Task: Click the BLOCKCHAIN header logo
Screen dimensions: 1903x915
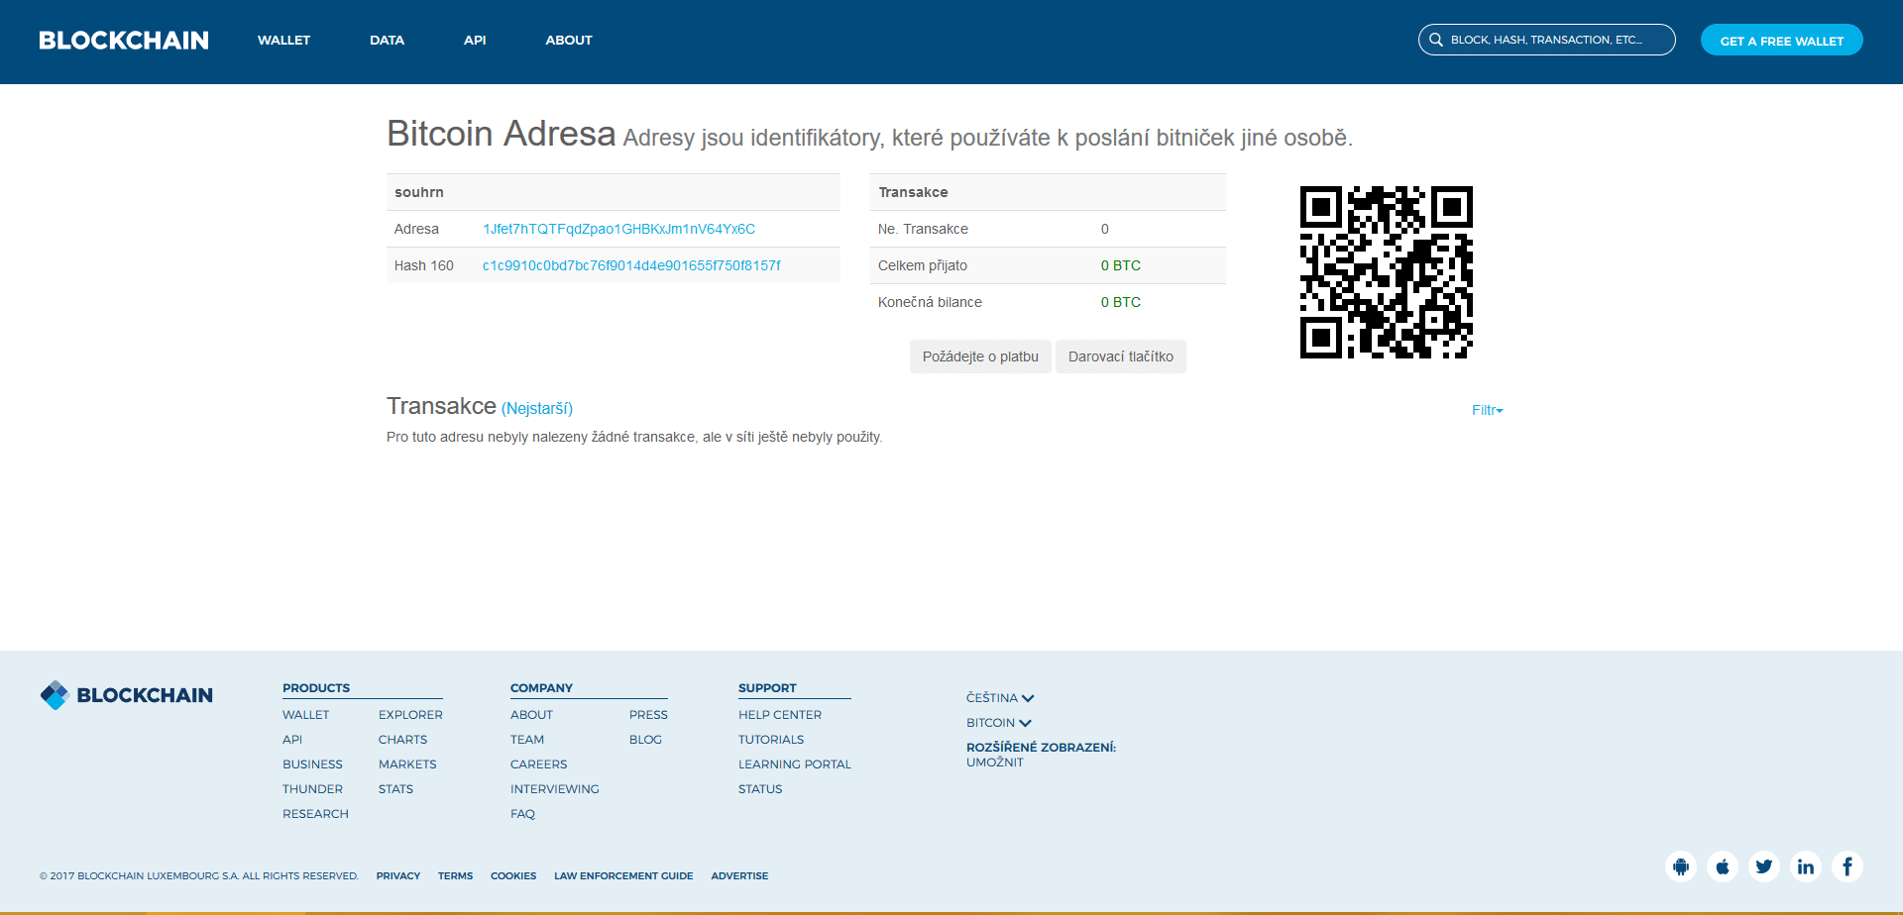Action: [124, 41]
